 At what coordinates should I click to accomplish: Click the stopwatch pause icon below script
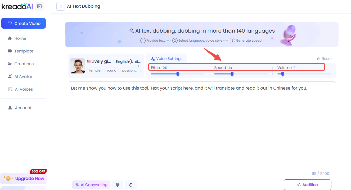point(131,185)
